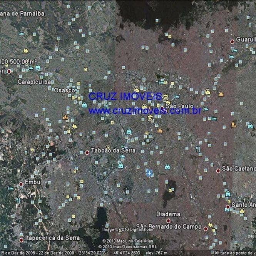Click the bed icon left of Embu marker
The image size is (256, 256).
11,189
